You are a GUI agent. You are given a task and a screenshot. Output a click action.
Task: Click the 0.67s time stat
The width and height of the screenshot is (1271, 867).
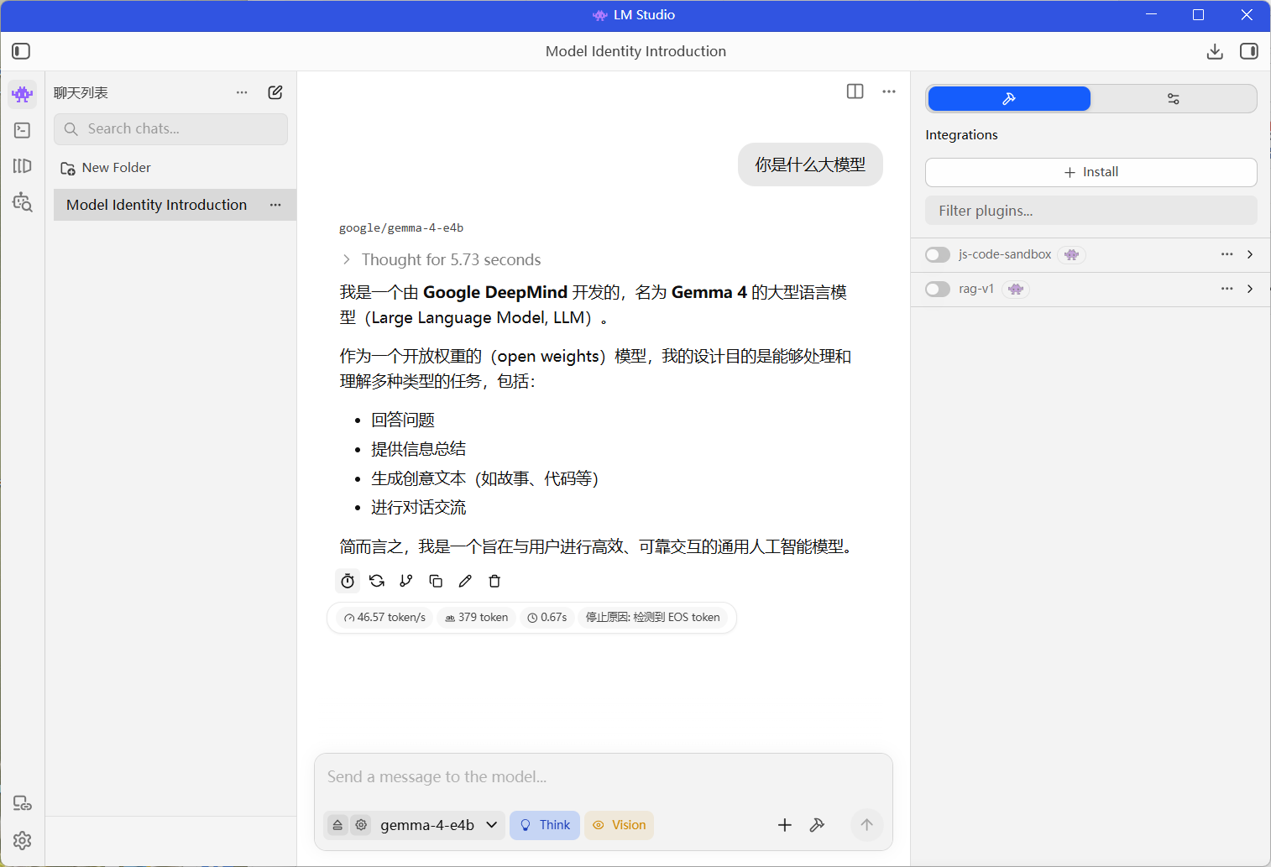pos(547,618)
